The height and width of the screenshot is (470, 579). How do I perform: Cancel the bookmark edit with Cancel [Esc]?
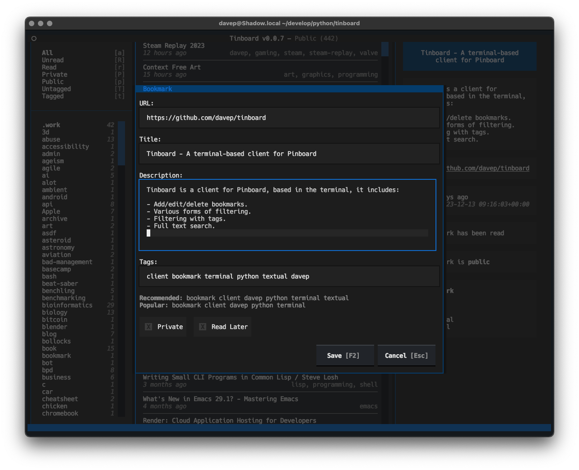pyautogui.click(x=406, y=356)
